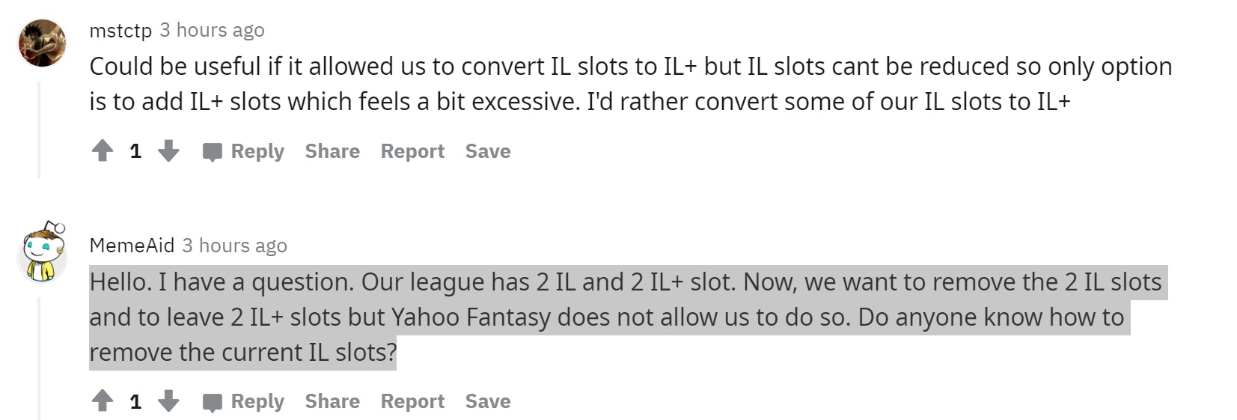Viewport: 1237px width, 420px height.
Task: Click MemeAid's Snoo avatar
Action: click(42, 252)
